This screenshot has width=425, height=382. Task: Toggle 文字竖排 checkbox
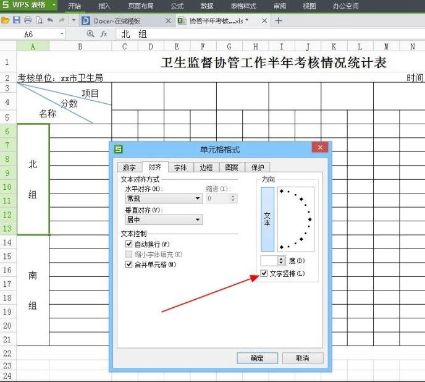click(x=264, y=273)
